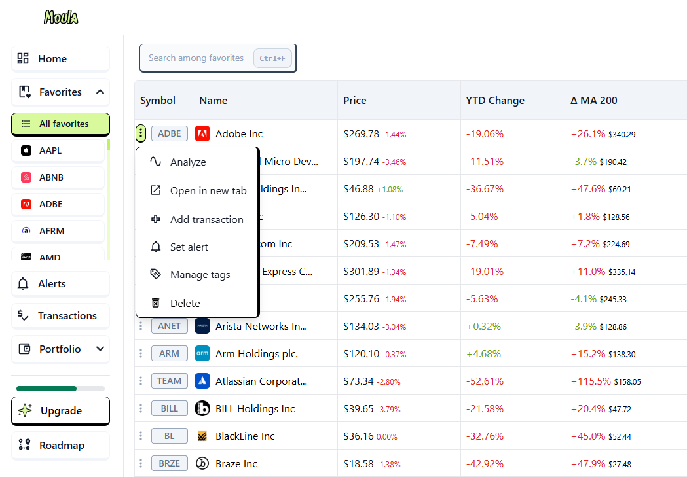Choose Set alert from the menu
The height and width of the screenshot is (477, 687).
197,247
